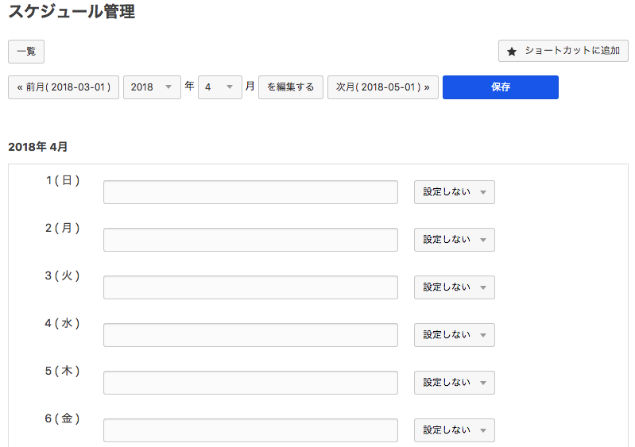The width and height of the screenshot is (635, 447).
Task: Open the 一覧 list view
Action: pyautogui.click(x=26, y=52)
